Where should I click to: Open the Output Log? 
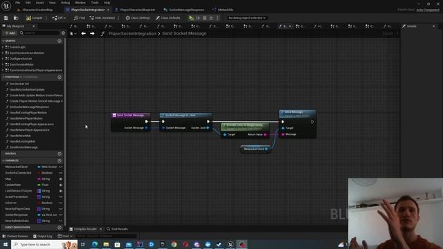(x=43, y=236)
